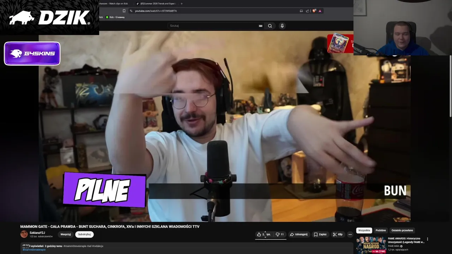
Task: Click the Wesprzyj button
Action: [66, 234]
